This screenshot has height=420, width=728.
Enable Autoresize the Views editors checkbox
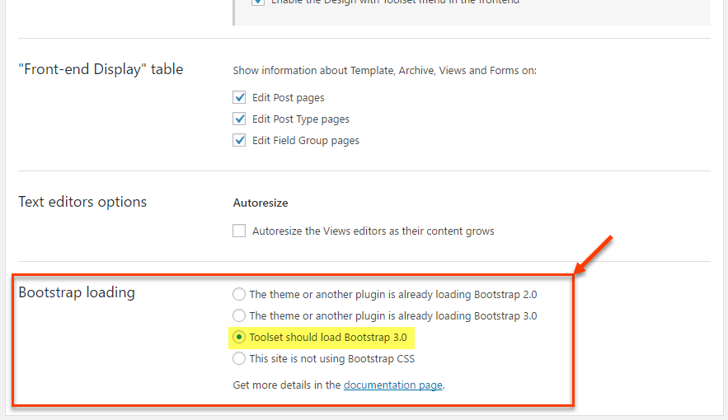click(x=239, y=231)
